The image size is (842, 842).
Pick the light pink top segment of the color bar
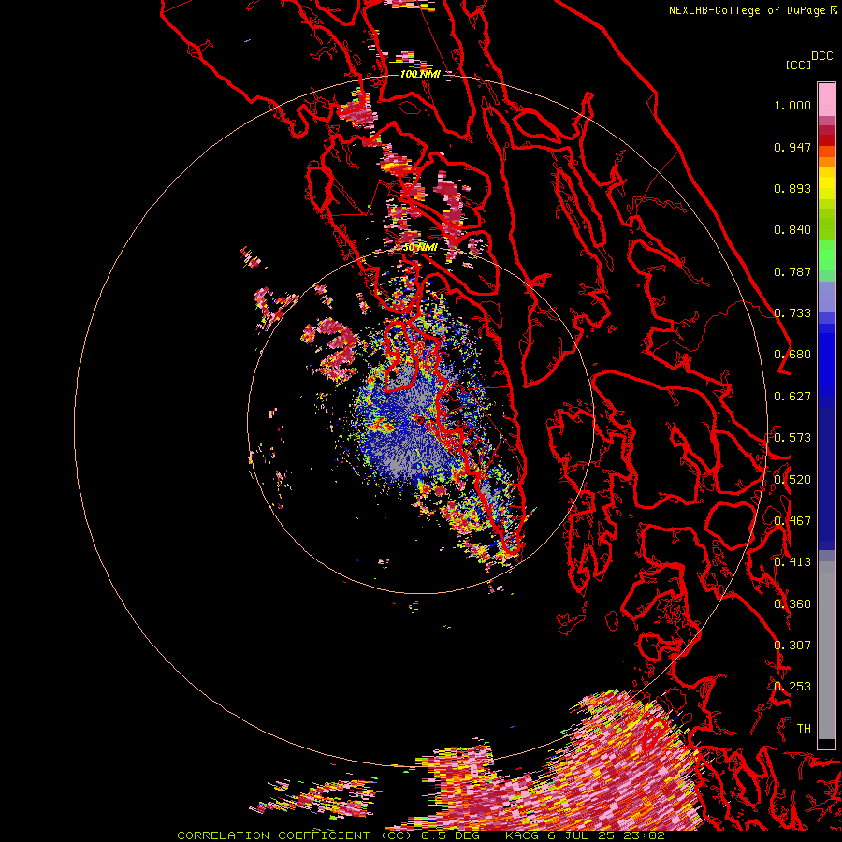826,99
